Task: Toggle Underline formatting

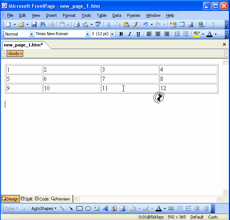Action: click(138, 34)
